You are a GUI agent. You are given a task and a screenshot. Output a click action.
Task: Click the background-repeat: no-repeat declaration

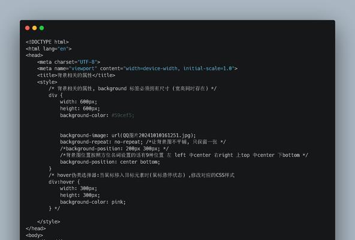coord(101,142)
